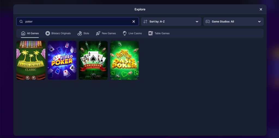Close the Explore dialog
This screenshot has width=279, height=138.
click(x=261, y=10)
